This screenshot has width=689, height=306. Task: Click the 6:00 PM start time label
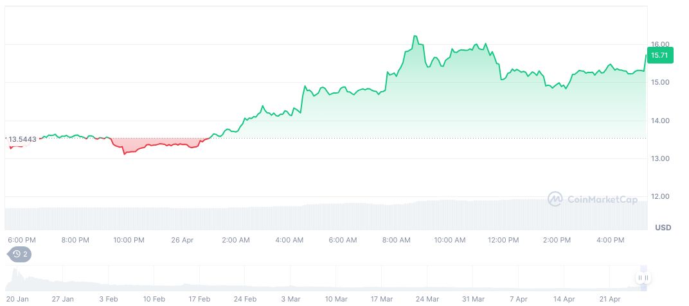pyautogui.click(x=22, y=240)
